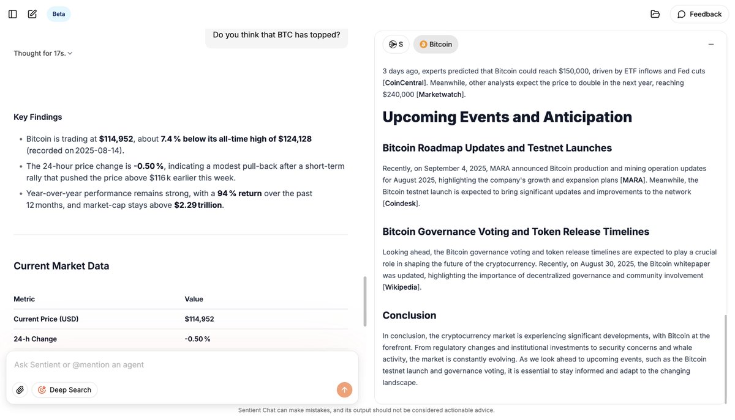Select the Bitcoin tab in the side panel
This screenshot has height=420, width=735.
click(435, 44)
